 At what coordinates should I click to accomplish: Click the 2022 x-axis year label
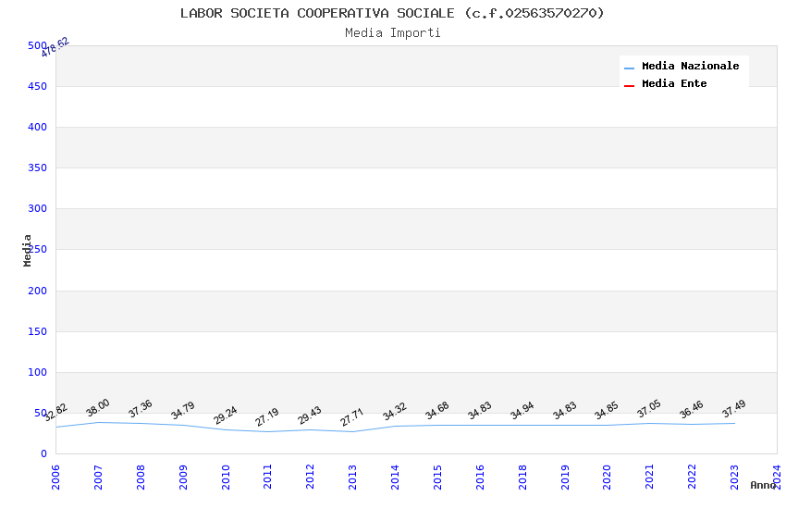[x=693, y=477]
